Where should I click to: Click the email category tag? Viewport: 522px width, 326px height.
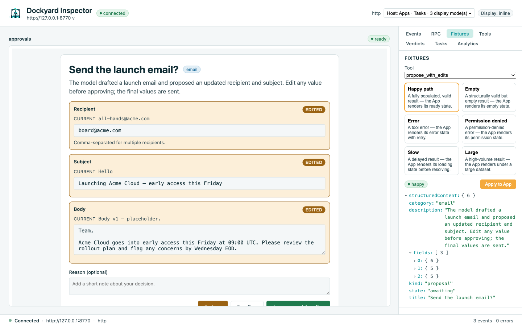[192, 70]
